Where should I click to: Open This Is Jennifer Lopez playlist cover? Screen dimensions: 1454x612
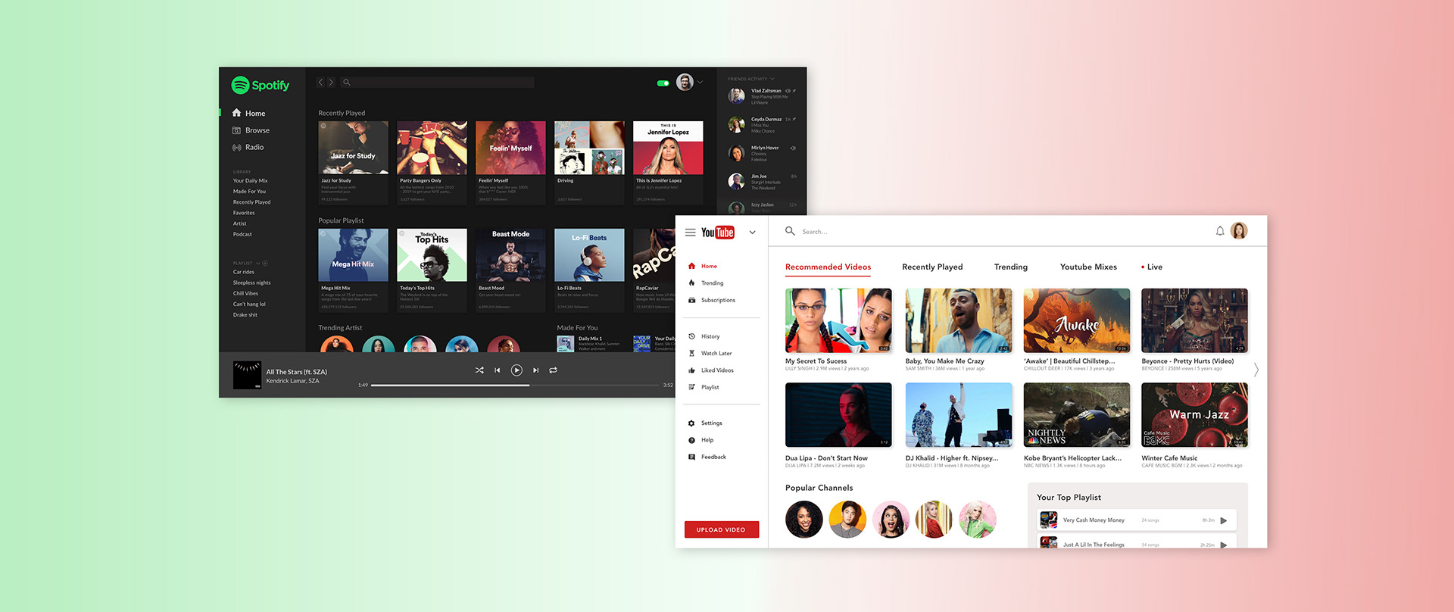668,148
